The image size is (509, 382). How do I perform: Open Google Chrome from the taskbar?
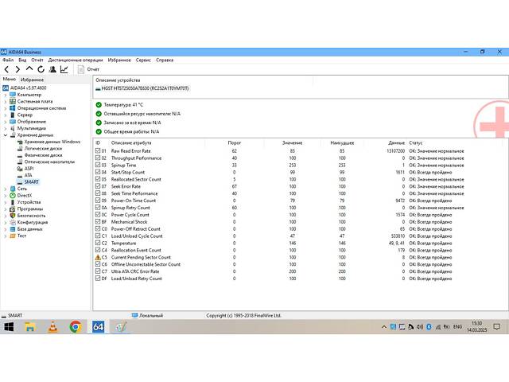[76, 327]
